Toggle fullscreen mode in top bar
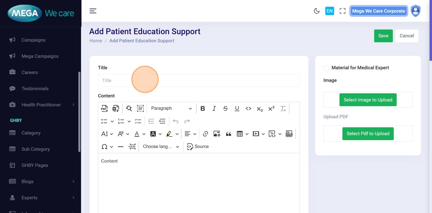Screen dimensions: 432x213 click(x=342, y=11)
